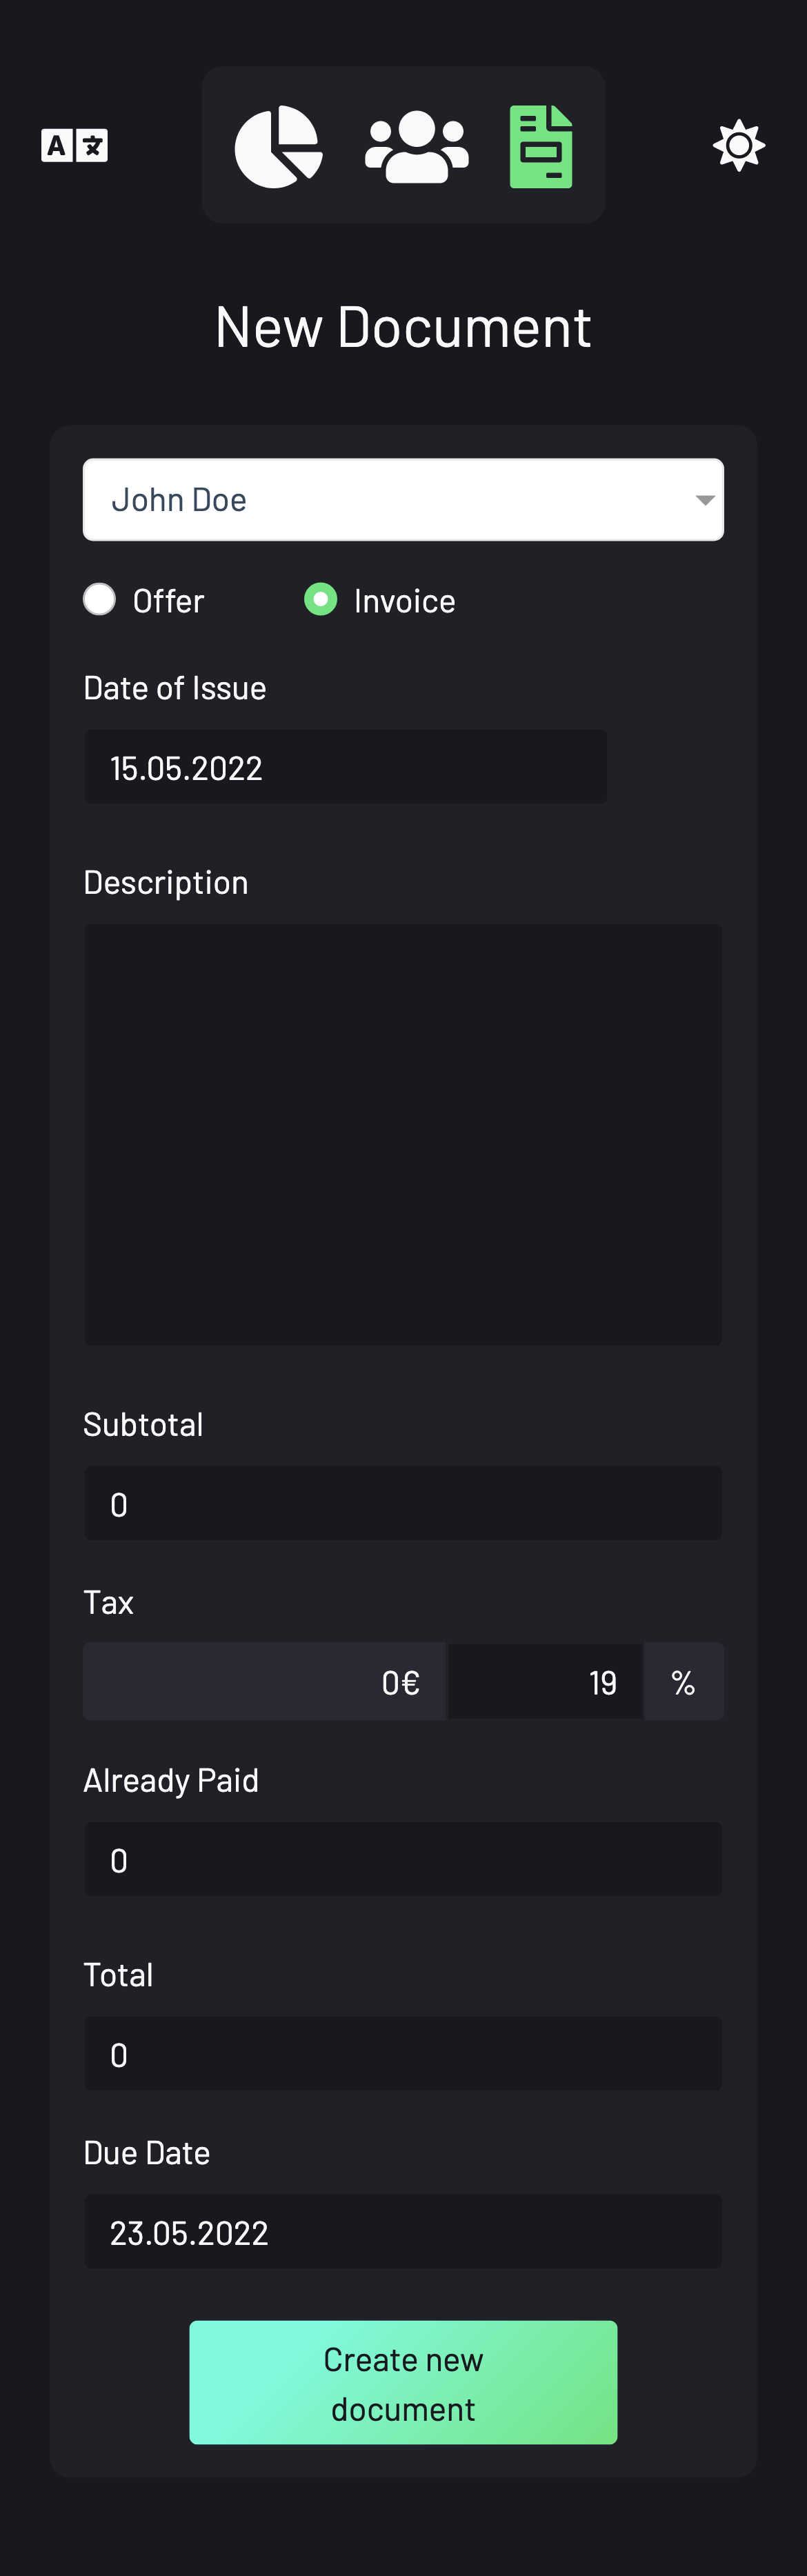This screenshot has width=807, height=2576.
Task: Click the Subtotal input field
Action: 403,1503
